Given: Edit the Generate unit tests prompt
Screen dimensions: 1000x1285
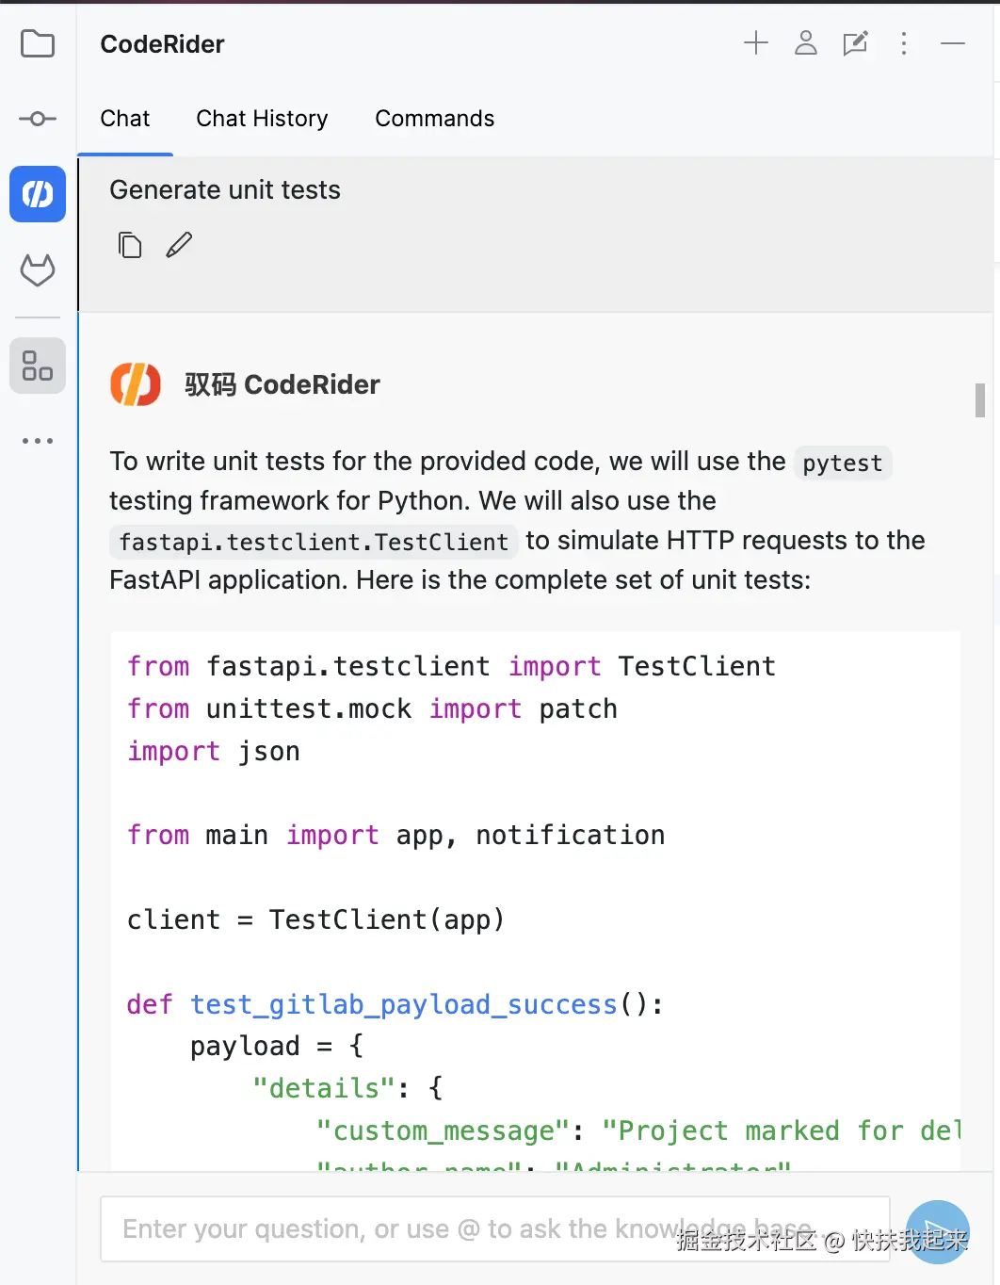Looking at the screenshot, I should pyautogui.click(x=179, y=245).
